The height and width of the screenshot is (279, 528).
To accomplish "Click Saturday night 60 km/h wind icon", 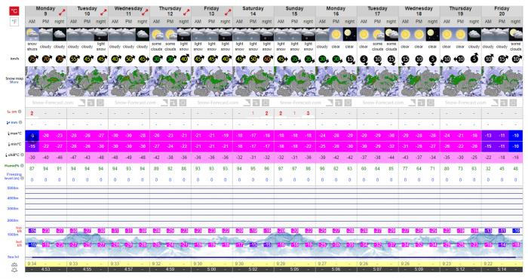I will [267, 60].
